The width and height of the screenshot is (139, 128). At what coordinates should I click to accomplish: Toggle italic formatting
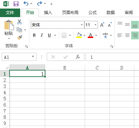(42, 35)
